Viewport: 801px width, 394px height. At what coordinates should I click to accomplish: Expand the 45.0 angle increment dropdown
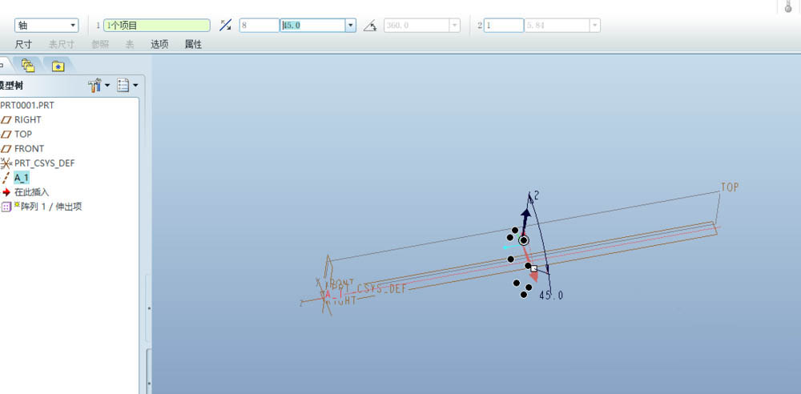(x=350, y=26)
